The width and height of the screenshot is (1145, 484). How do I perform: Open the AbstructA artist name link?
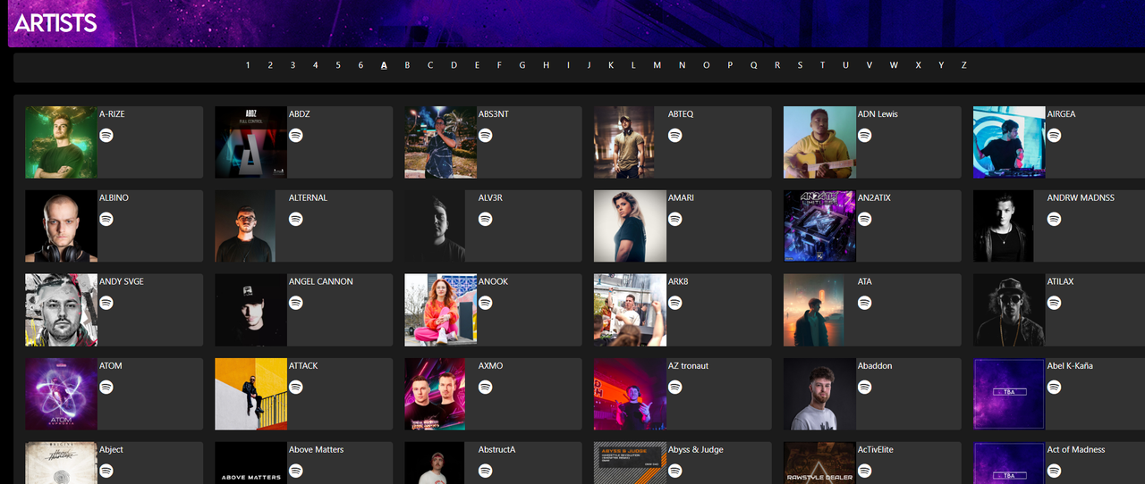(x=497, y=449)
